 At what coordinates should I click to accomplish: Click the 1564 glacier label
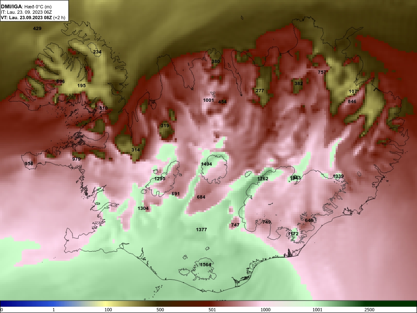click(205, 265)
